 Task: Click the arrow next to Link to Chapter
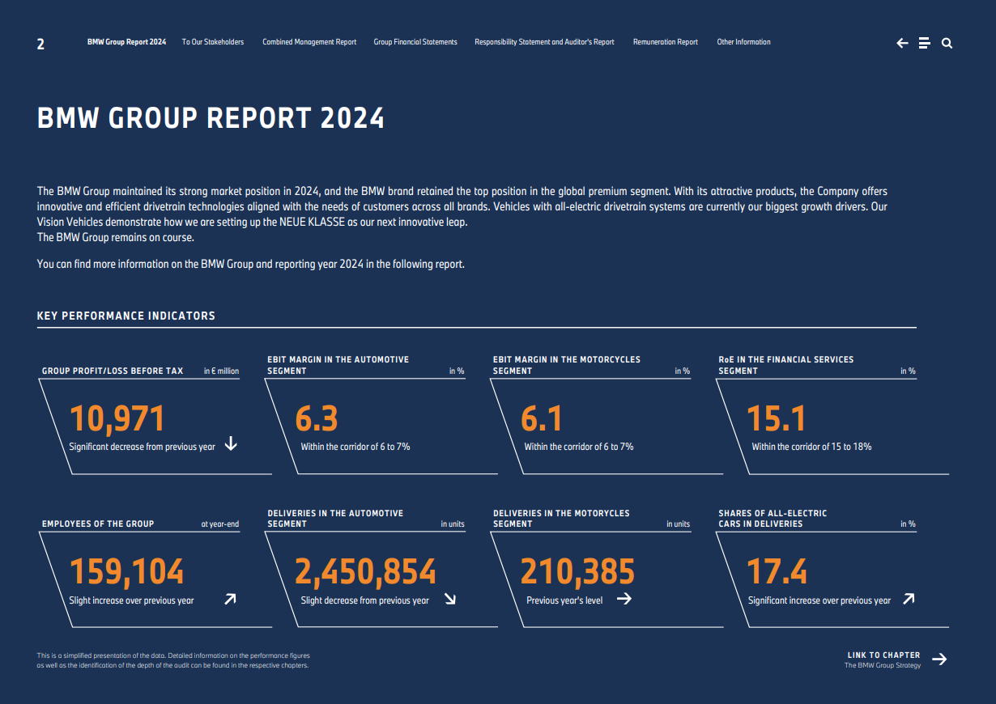click(x=939, y=659)
